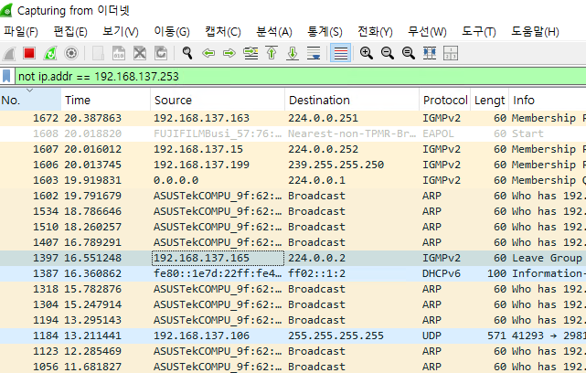This screenshot has width=586, height=373.
Task: Click the find packet magnifier icon
Action: tap(187, 53)
